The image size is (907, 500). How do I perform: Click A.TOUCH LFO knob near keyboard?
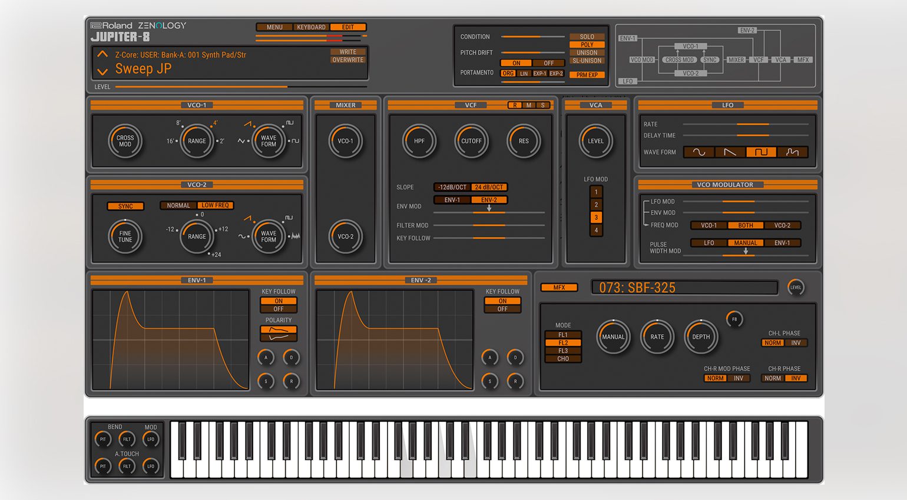point(151,466)
